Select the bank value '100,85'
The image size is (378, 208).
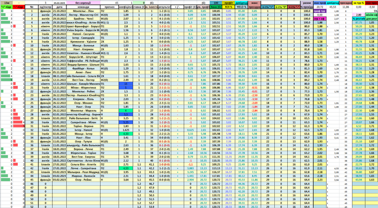coord(216,11)
